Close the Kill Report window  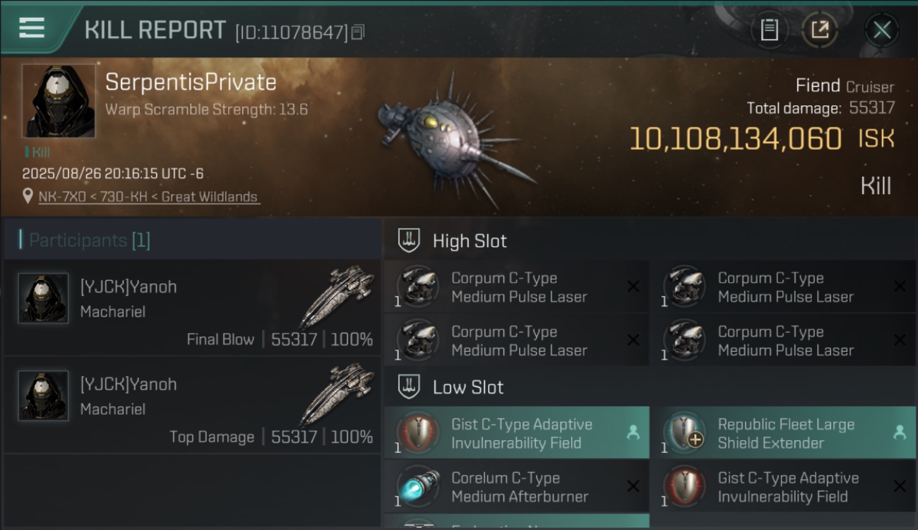coord(882,30)
